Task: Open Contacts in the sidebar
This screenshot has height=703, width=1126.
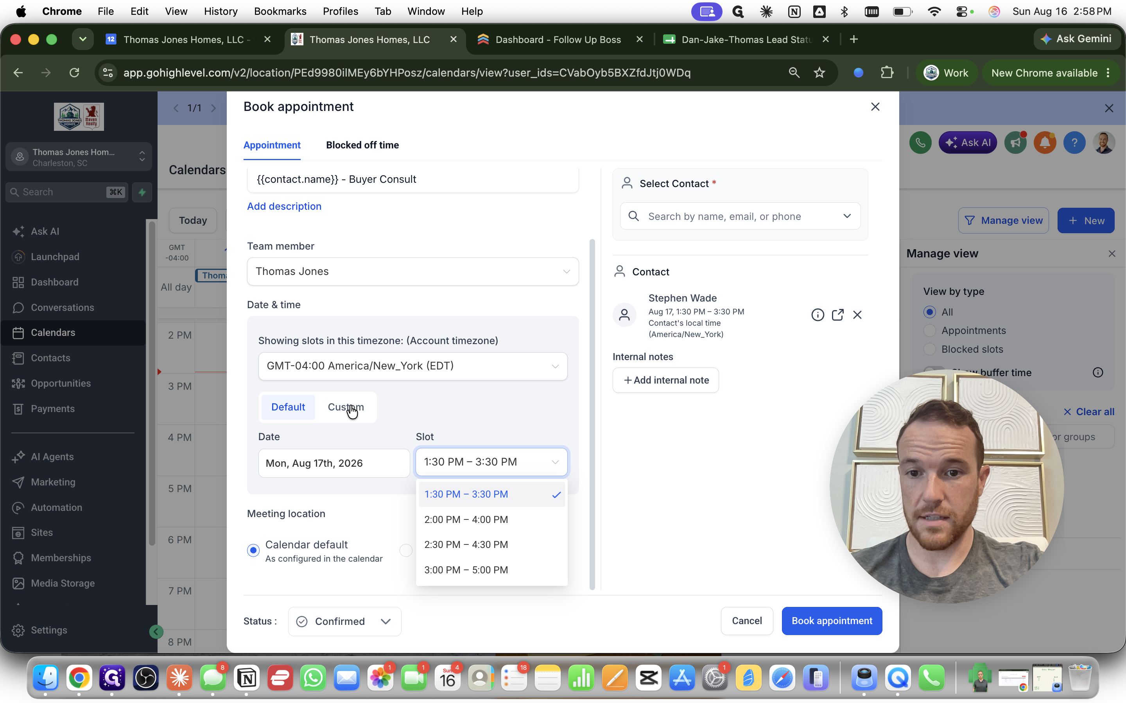Action: click(50, 358)
